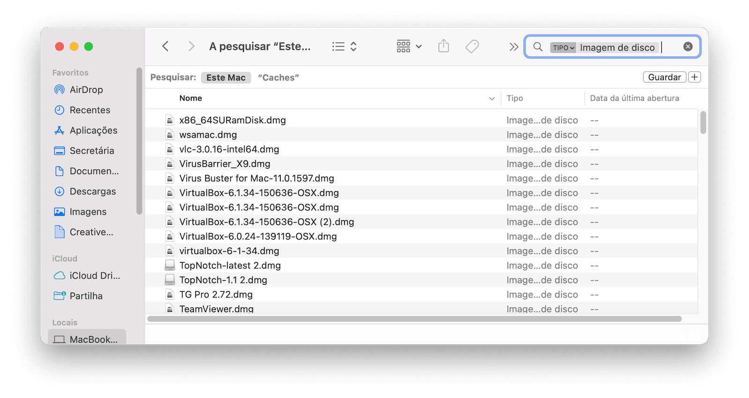Open the group-by grid dropdown
This screenshot has height=398, width=749.
tap(409, 46)
